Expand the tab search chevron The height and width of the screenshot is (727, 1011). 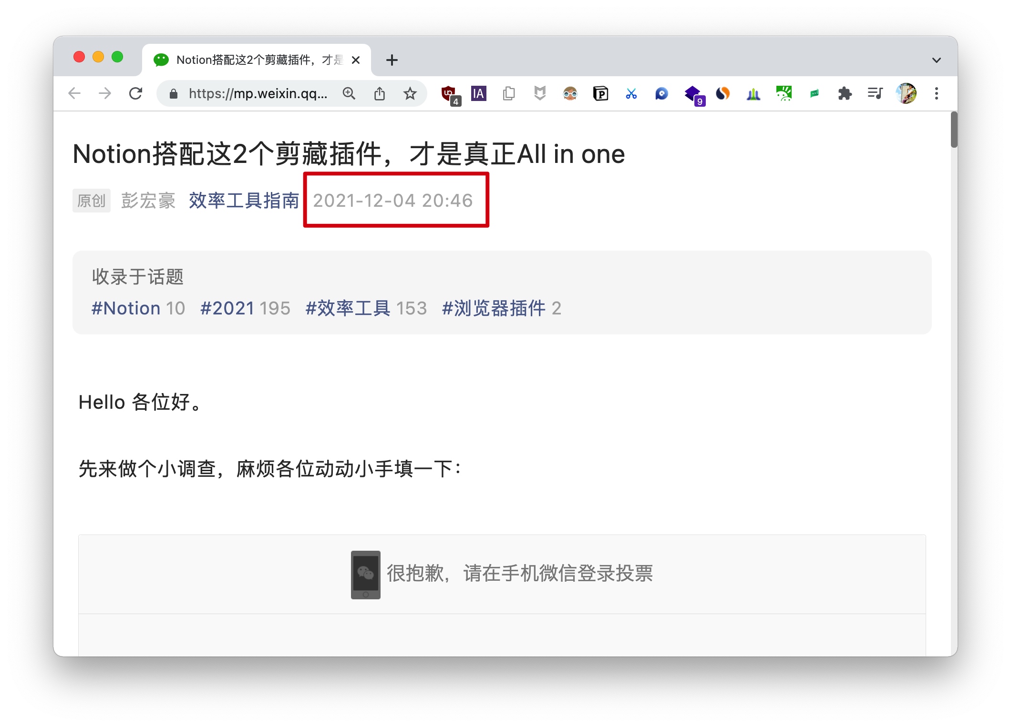(x=936, y=60)
